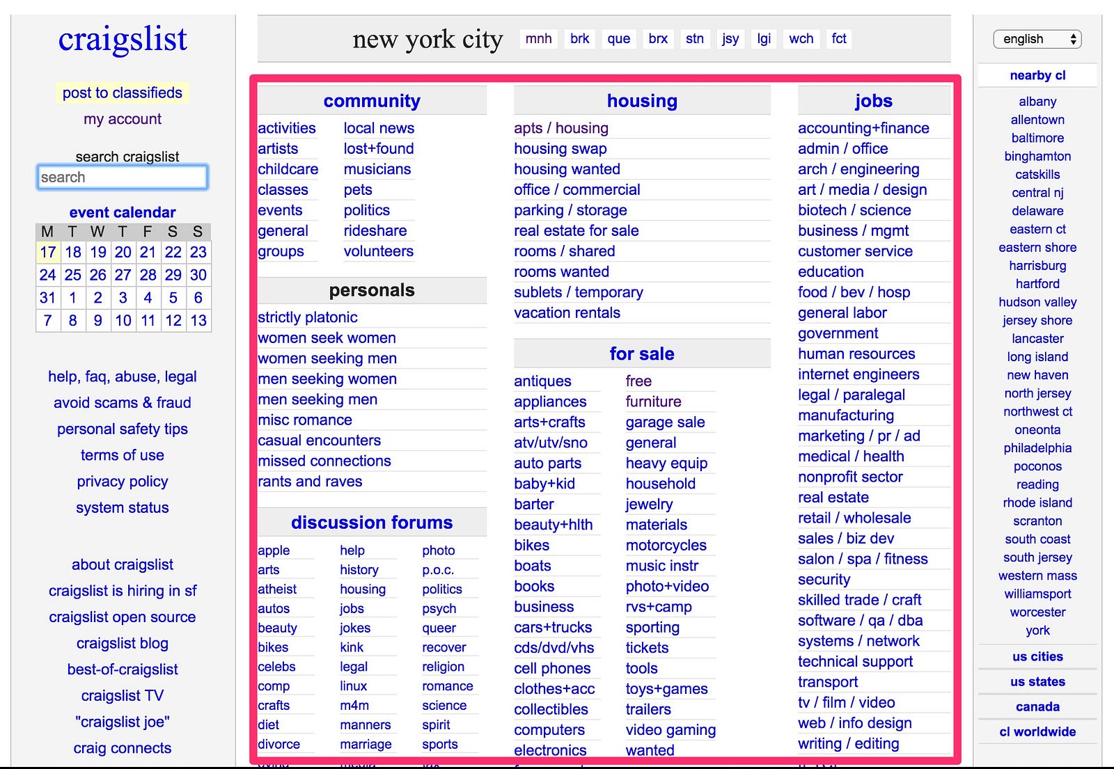The height and width of the screenshot is (769, 1114).
Task: Open housing swap listings
Action: pyautogui.click(x=560, y=148)
